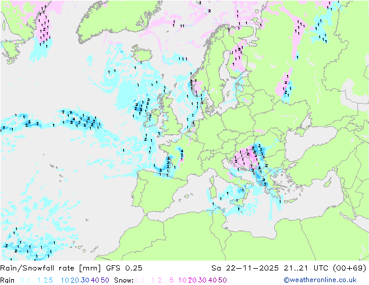Select the Rain legend value 20
The image size is (369, 285).
(x=75, y=280)
